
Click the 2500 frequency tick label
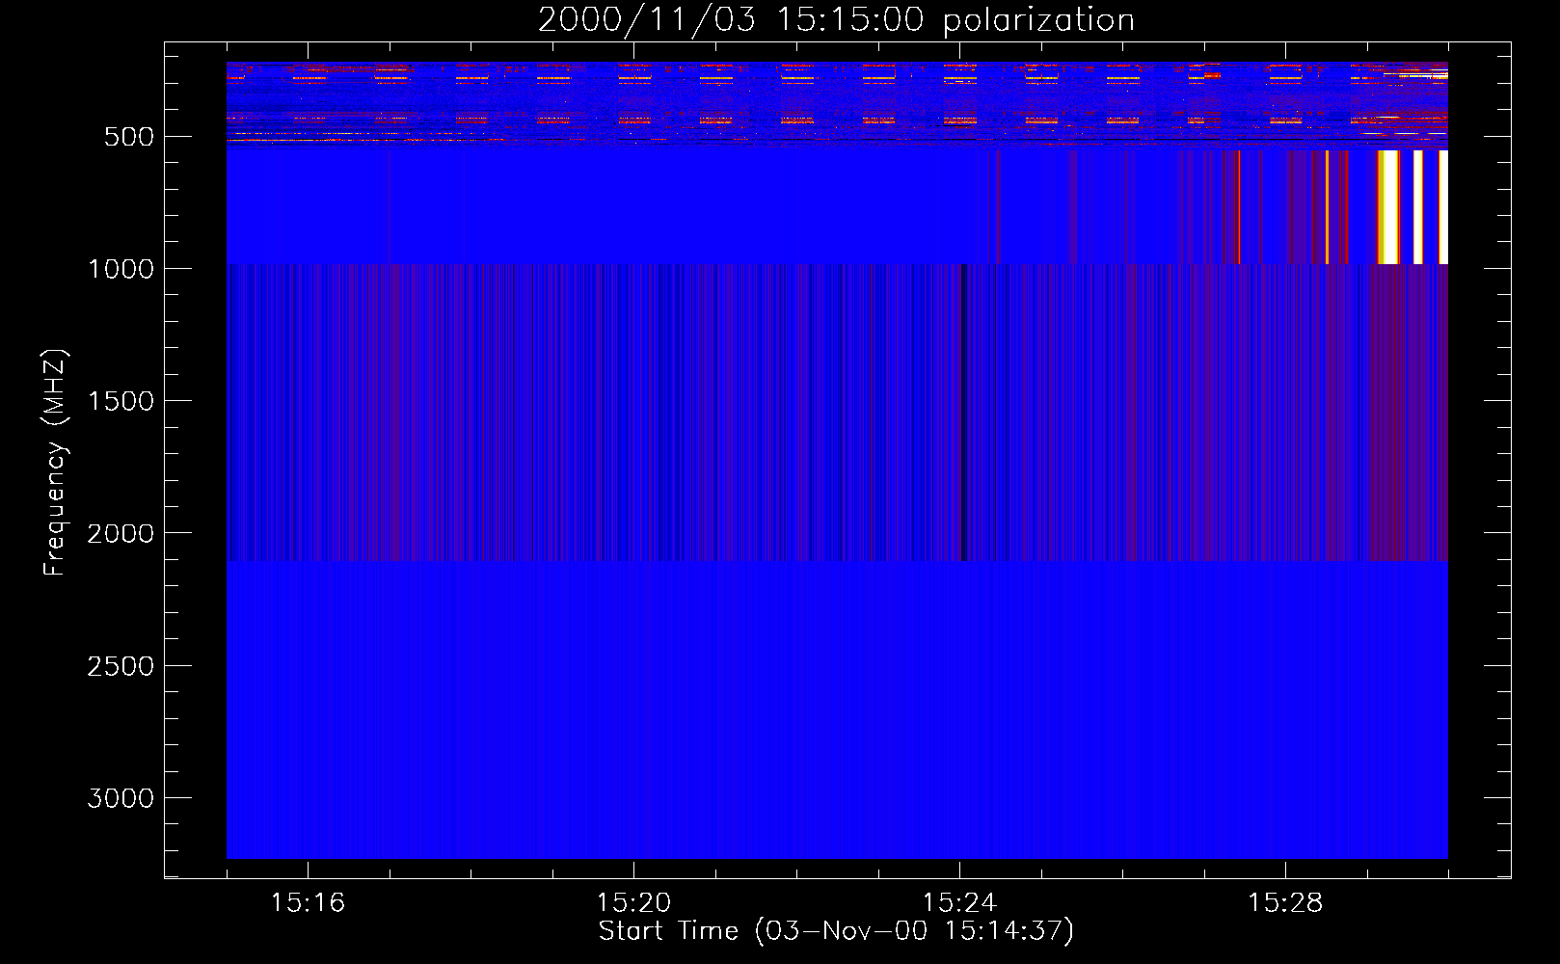121,666
